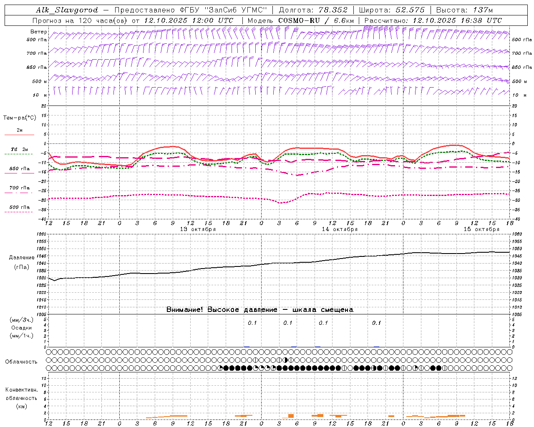Click the forecast start time 12.10.2025 12:00 UTC
534x427 pixels.
coord(189,20)
